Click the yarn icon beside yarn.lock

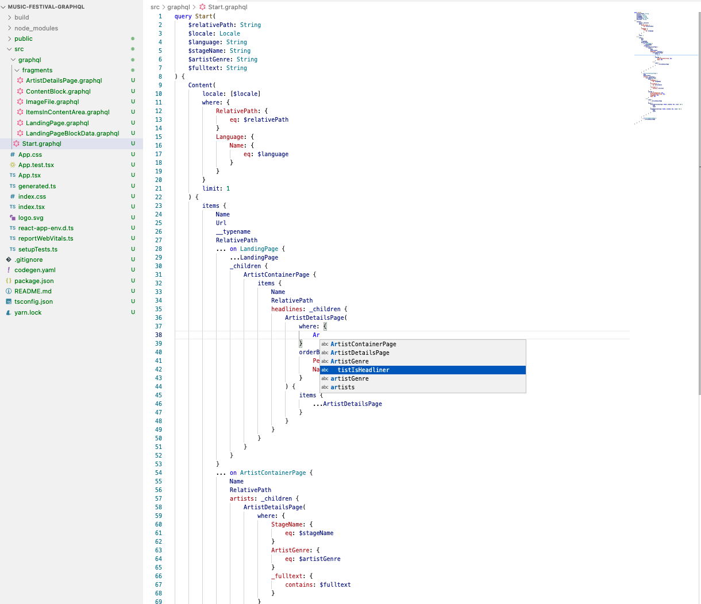click(x=9, y=312)
